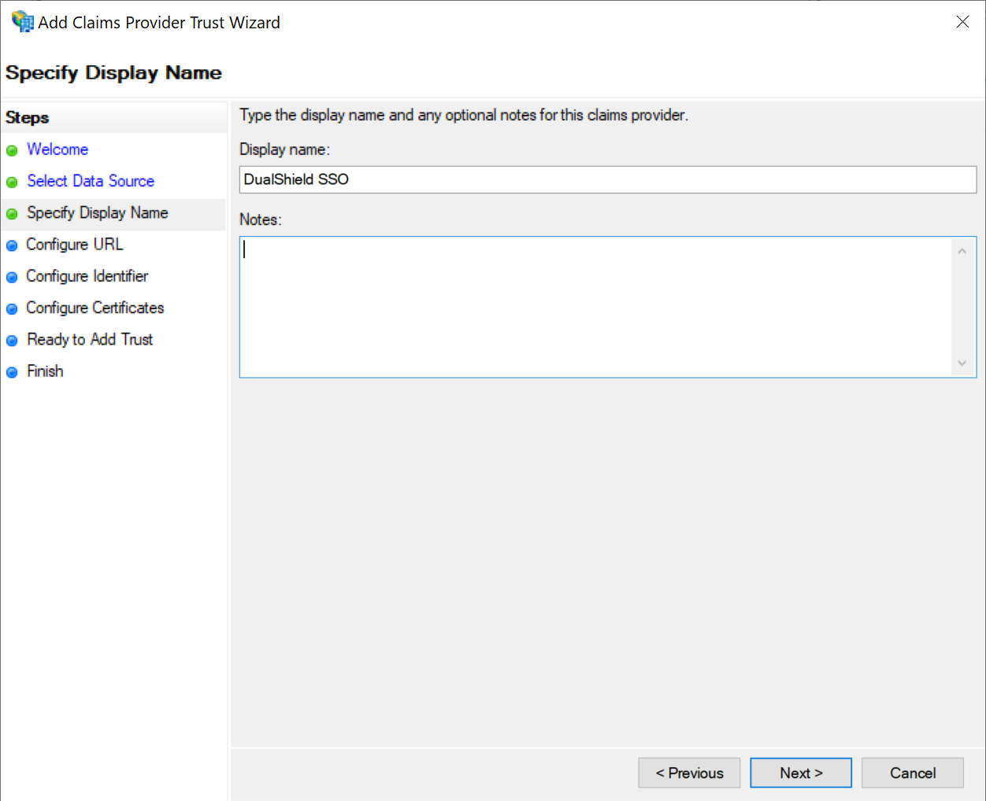Click blue bullet beside Configure URL
The image size is (986, 801).
tap(12, 245)
